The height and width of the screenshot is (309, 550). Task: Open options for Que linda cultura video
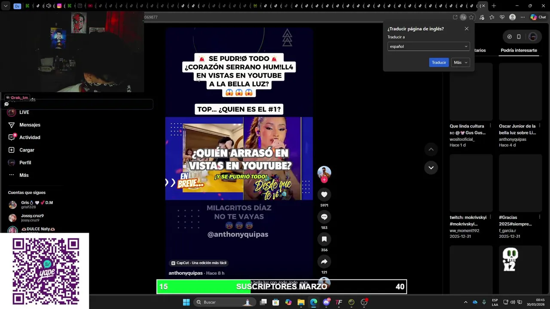click(490, 126)
